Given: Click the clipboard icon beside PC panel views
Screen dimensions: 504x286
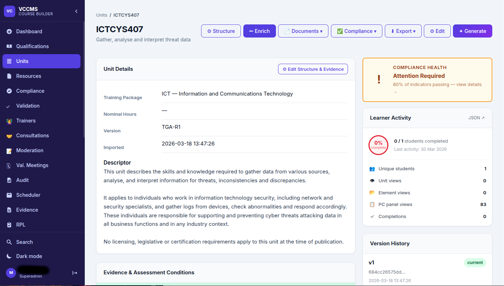Looking at the screenshot, I should (372, 205).
